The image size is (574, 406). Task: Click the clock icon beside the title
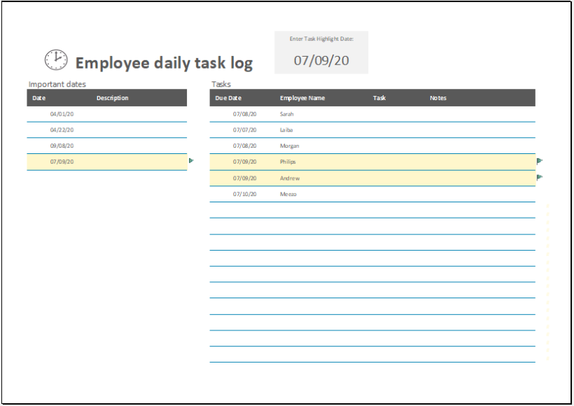(56, 60)
